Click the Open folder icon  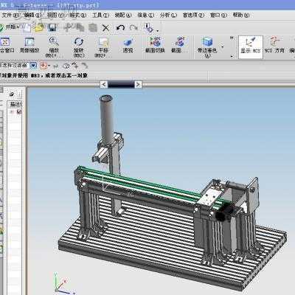pos(39,27)
